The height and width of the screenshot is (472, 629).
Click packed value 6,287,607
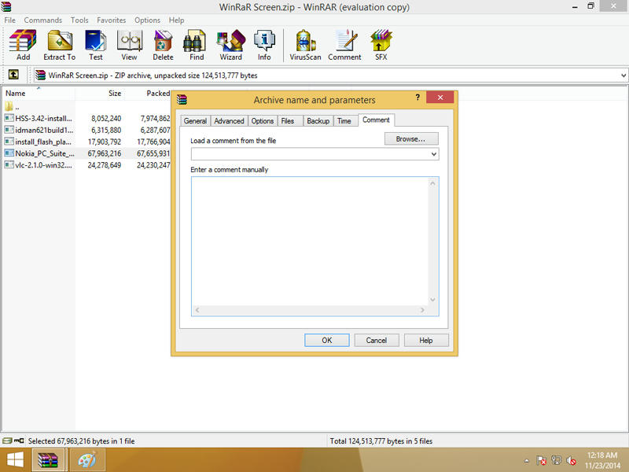155,130
